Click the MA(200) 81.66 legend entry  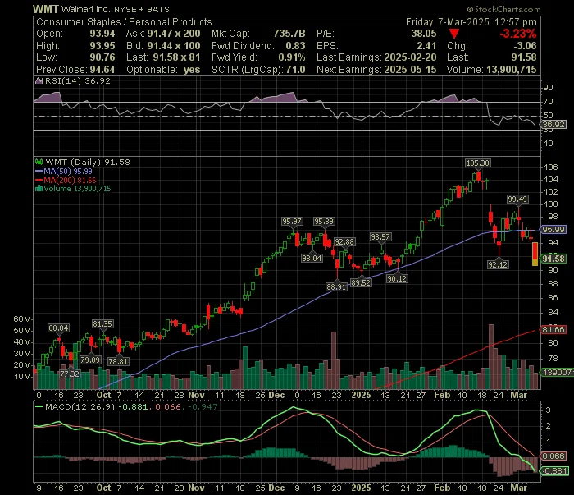[70, 180]
